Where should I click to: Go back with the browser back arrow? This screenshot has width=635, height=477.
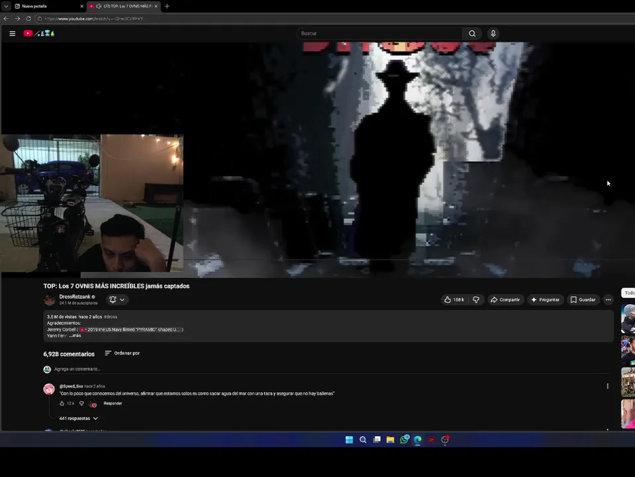point(6,19)
